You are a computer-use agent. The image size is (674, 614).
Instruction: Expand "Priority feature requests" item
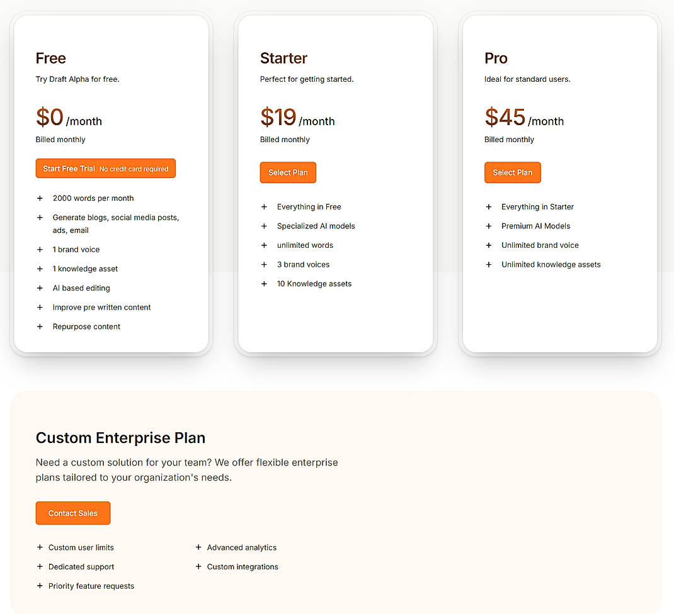[x=40, y=586]
